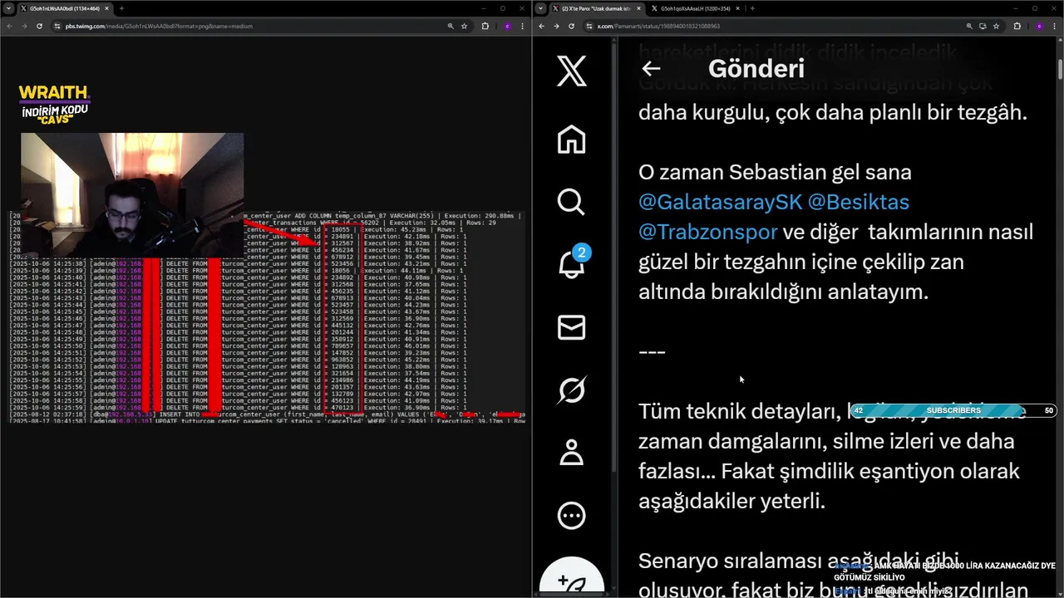
Task: Click the subscribers goal progress bar
Action: click(x=953, y=410)
